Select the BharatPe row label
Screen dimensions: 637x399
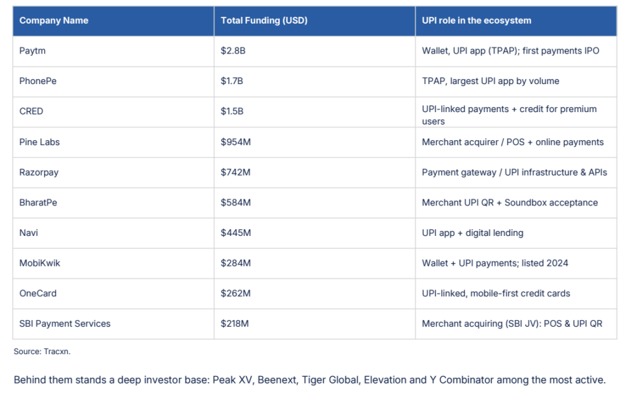pos(38,202)
